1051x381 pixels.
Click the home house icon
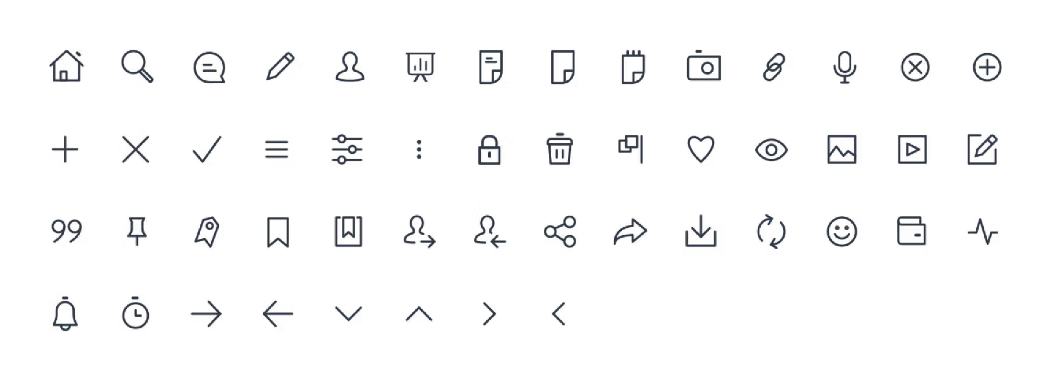[66, 66]
